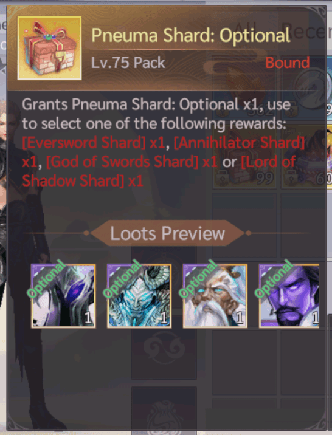Screen dimensions: 332x435
Task: Click the [God of Swords Shard] x1 link
Action: click(x=131, y=162)
